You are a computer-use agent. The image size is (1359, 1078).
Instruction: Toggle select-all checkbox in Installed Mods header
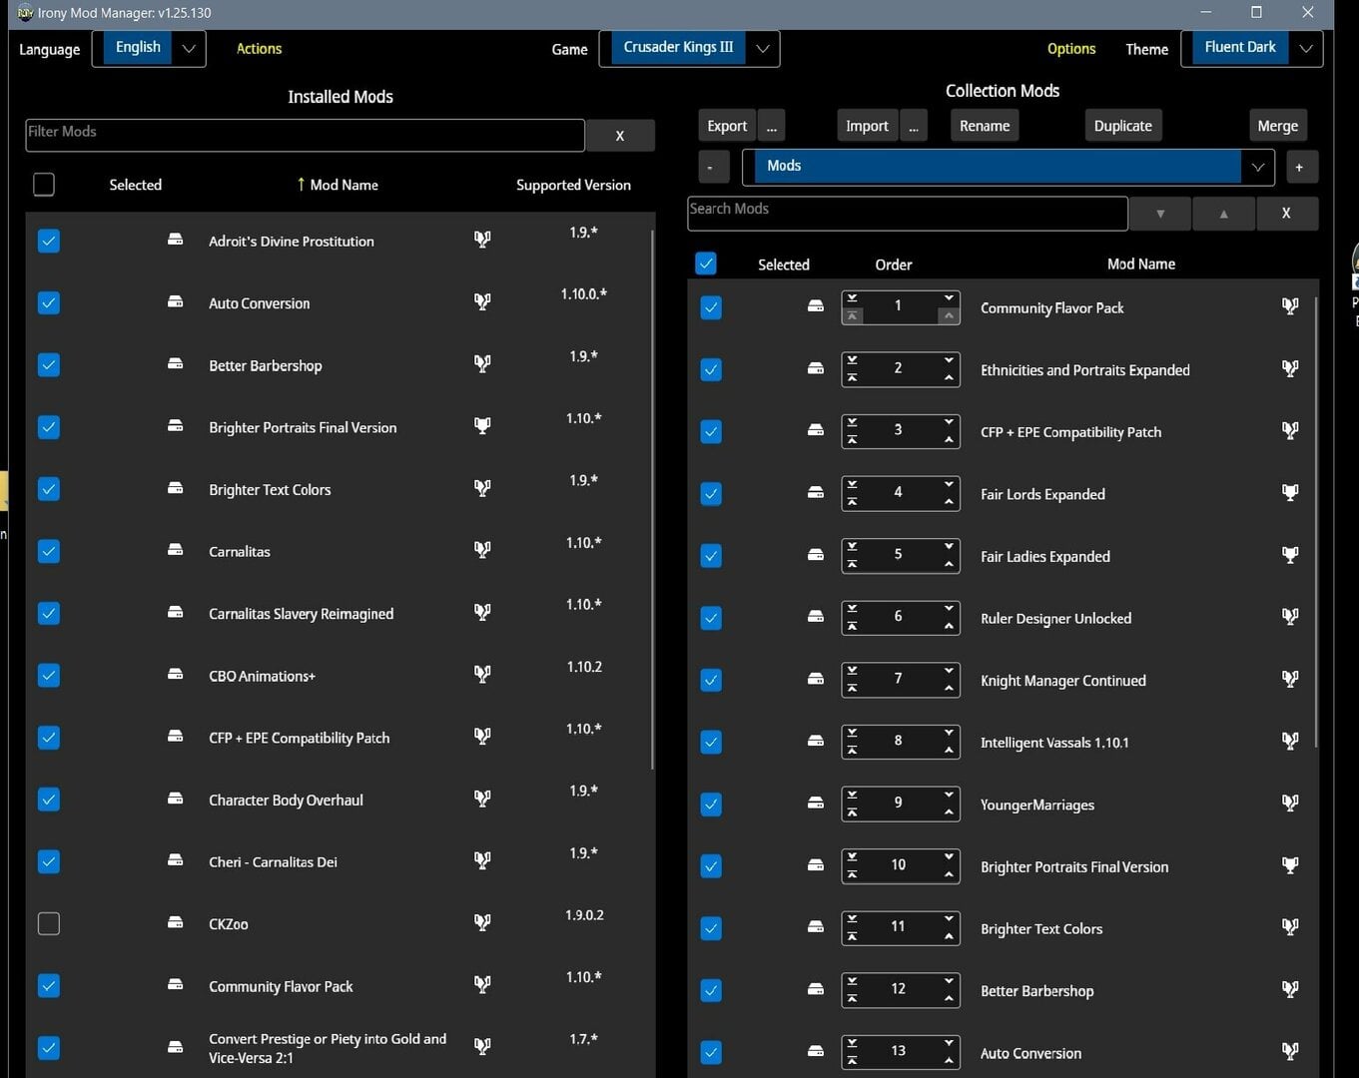tap(44, 185)
